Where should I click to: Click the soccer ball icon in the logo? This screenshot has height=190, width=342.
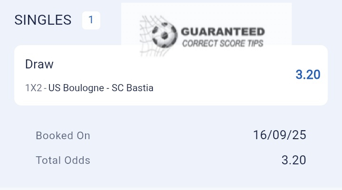(165, 33)
